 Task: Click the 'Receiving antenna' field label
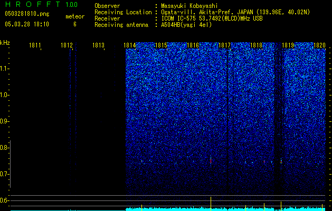click(121, 25)
